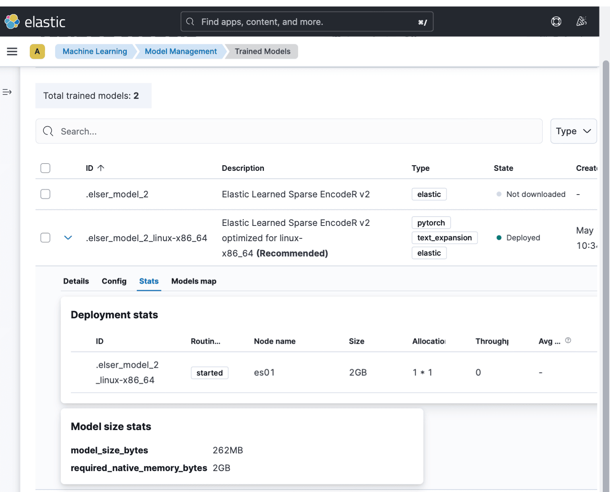Click the 262MB model size value
This screenshot has width=610, height=492.
pos(228,450)
